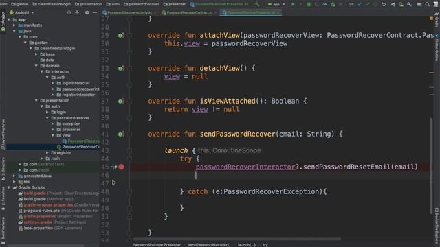Screen dimensions: 440x247
Task: Click the Stop square icon in toolbar
Action: (341, 4)
